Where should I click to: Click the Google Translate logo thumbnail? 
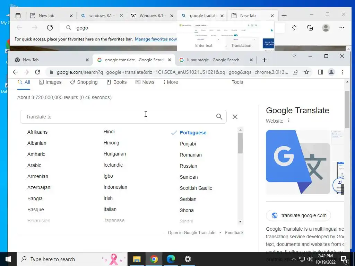298,162
